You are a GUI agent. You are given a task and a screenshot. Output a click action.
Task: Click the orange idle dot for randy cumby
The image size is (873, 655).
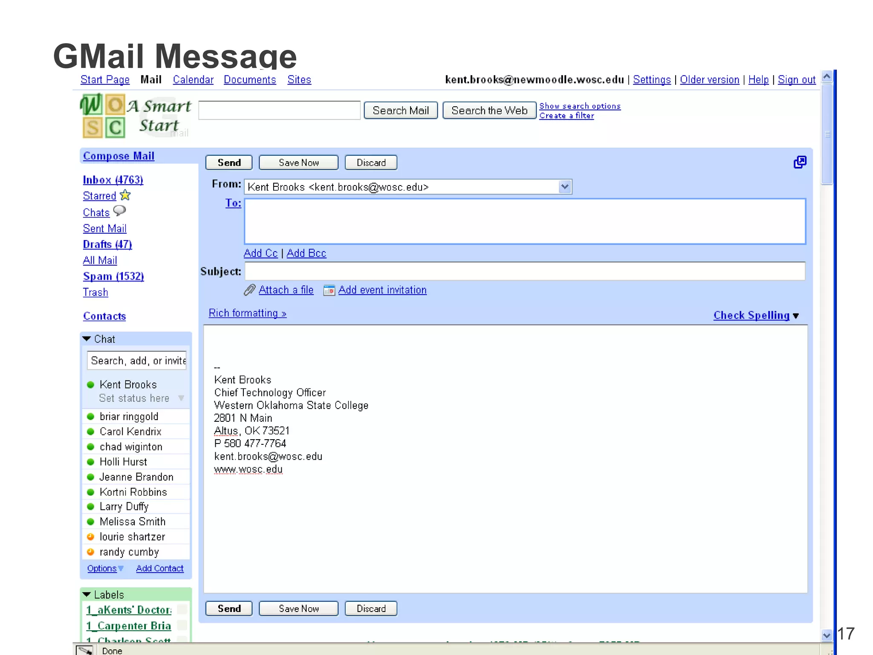pos(90,552)
